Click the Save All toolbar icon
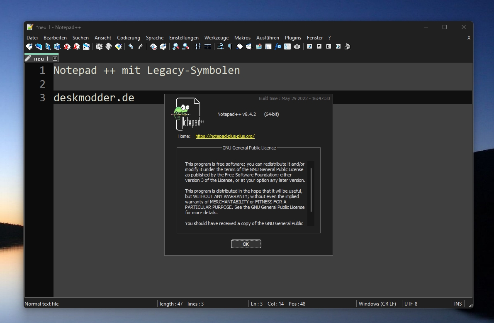 coord(57,46)
